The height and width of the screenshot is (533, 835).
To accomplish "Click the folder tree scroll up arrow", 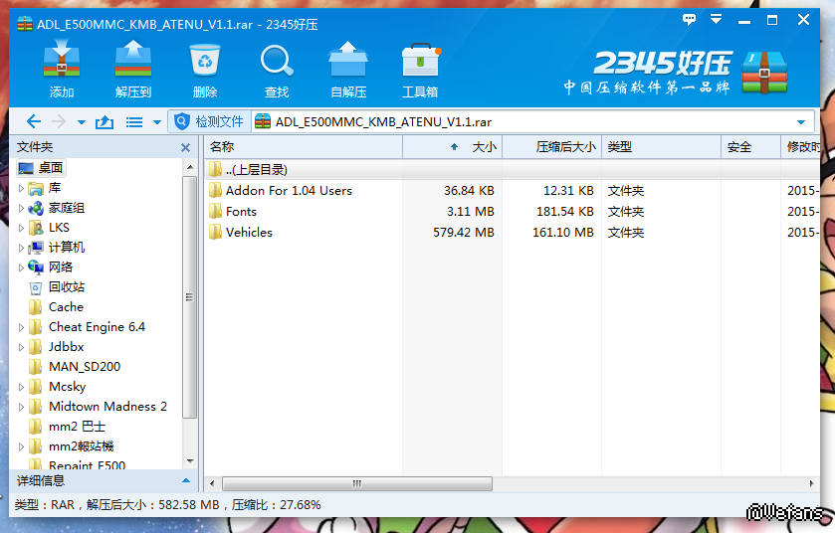I will point(190,168).
